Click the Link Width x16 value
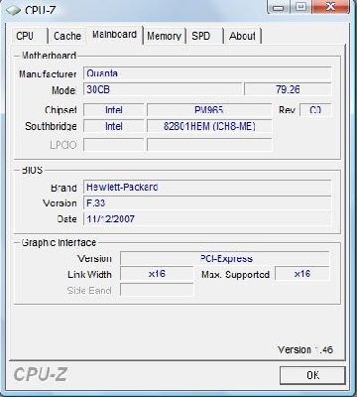The width and height of the screenshot is (358, 397). [x=157, y=274]
